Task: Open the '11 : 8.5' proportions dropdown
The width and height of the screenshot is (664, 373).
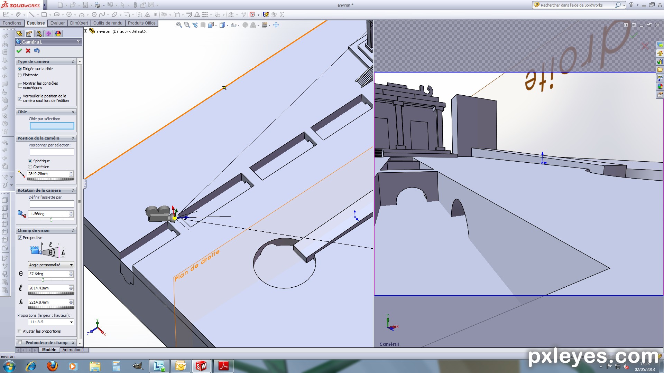Action: tap(51, 322)
